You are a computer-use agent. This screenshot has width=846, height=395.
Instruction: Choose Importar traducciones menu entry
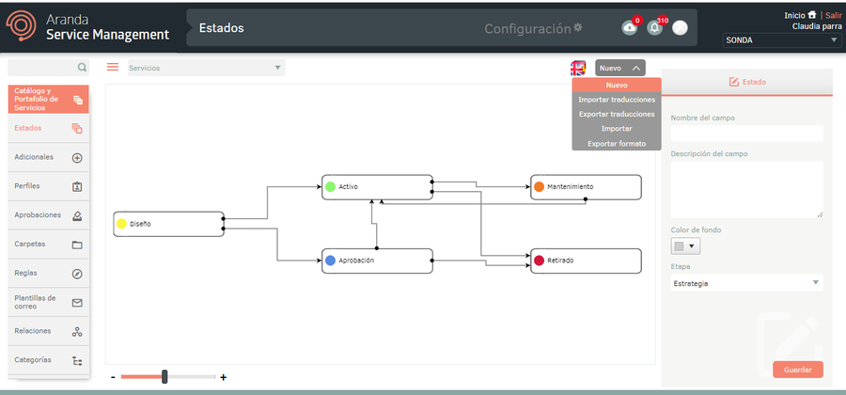616,100
